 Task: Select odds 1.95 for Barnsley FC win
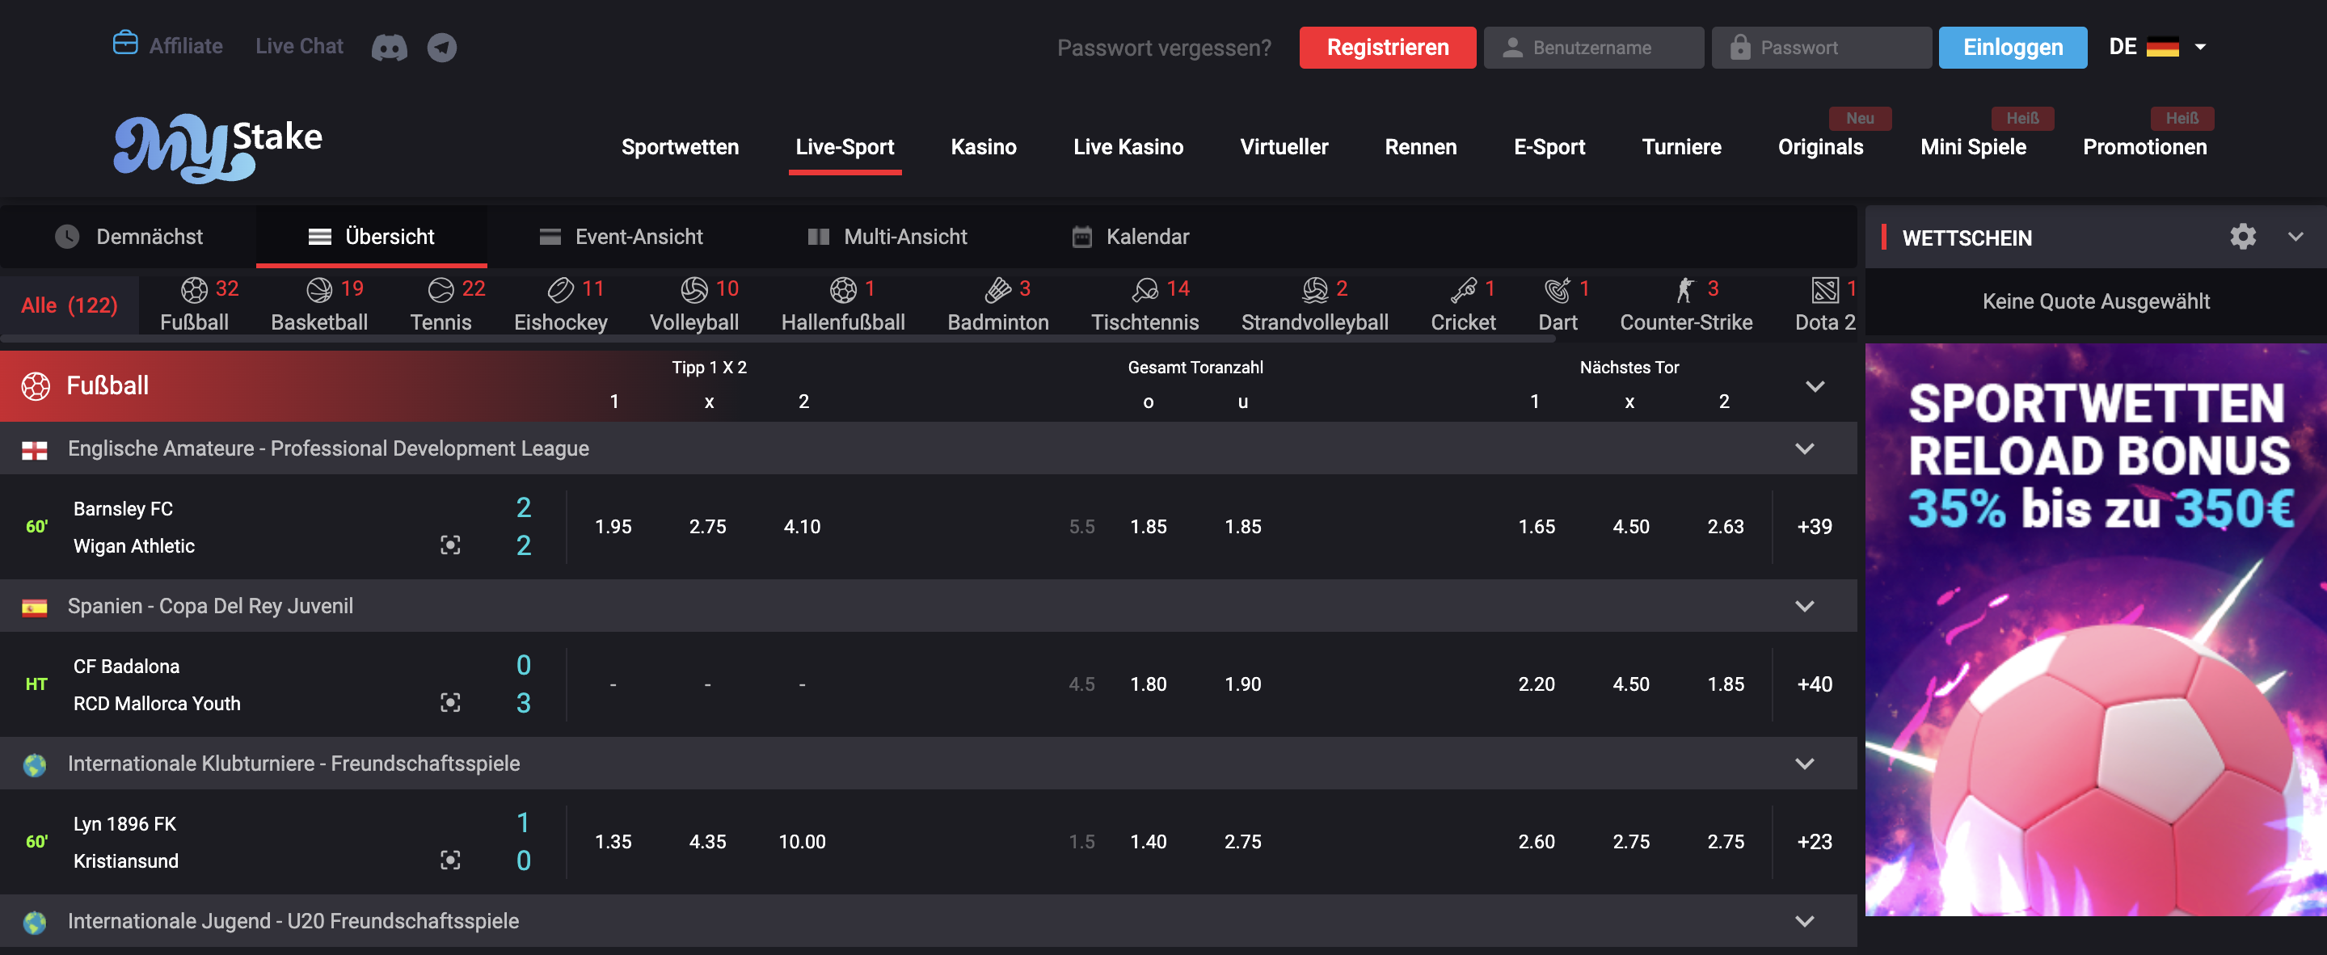point(613,526)
